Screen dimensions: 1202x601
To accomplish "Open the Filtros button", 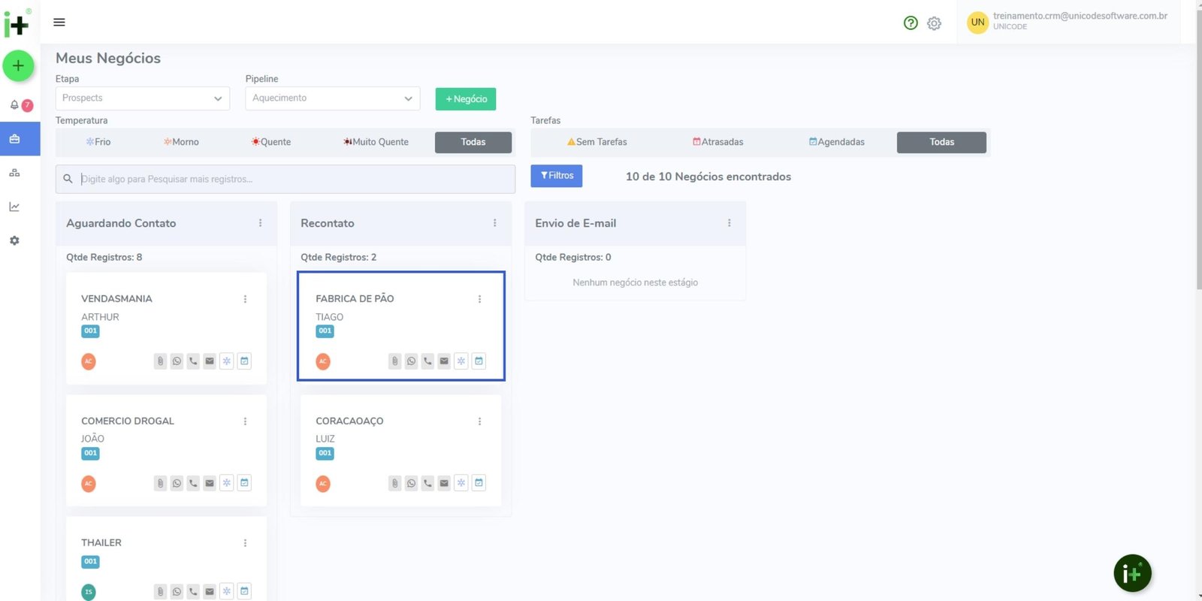I will [x=557, y=176].
